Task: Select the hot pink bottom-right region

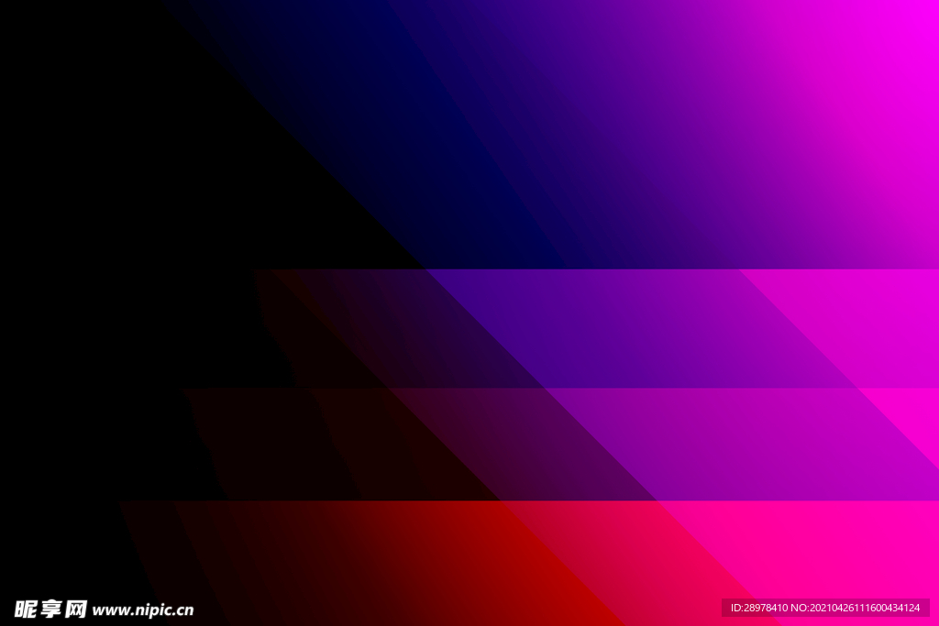Action: (x=825, y=550)
